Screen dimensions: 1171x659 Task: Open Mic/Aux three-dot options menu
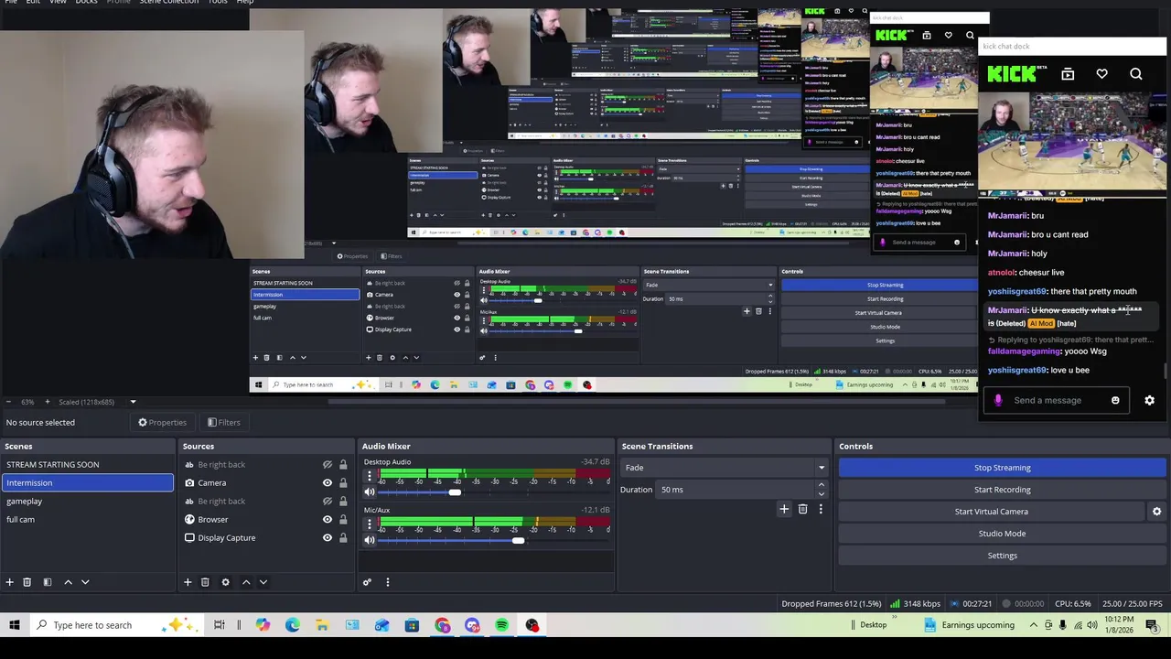370,524
